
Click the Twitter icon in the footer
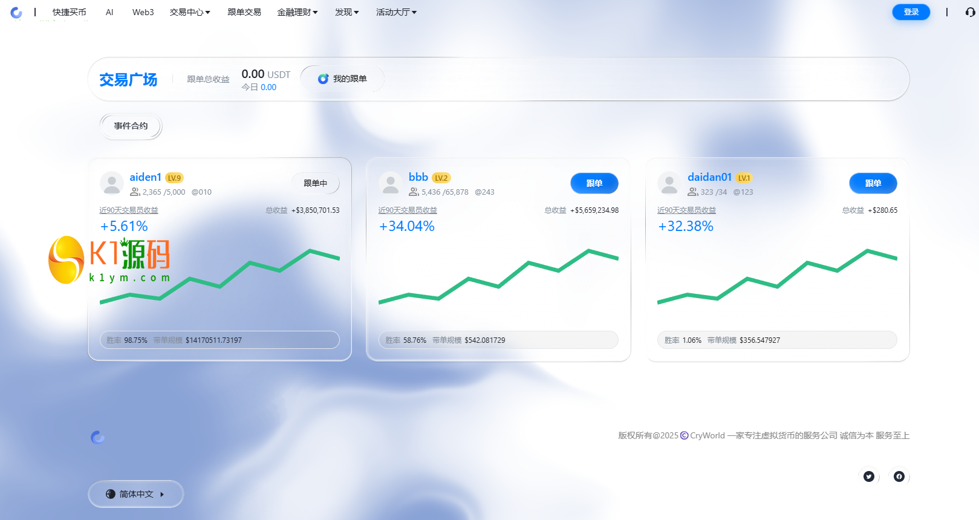[x=869, y=476]
